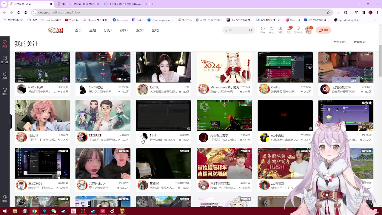The height and width of the screenshot is (215, 382).
Task: Open WeChat from the taskbar
Action: (x=54, y=211)
